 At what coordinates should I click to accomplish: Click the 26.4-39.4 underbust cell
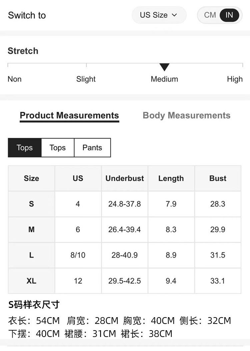(125, 230)
